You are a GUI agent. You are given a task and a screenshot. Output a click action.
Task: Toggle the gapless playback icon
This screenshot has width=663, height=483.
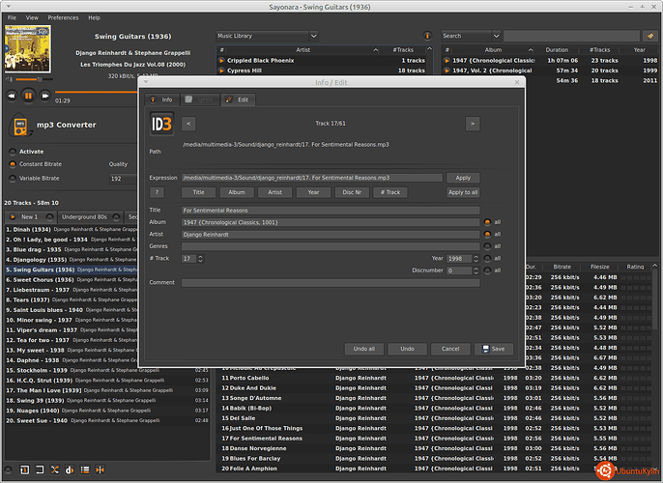(101, 469)
